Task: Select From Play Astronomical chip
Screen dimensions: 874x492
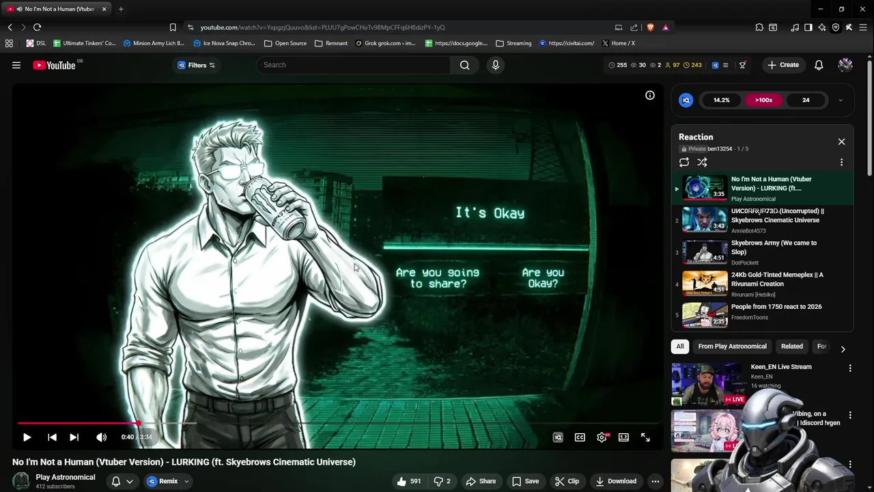Action: (x=732, y=346)
